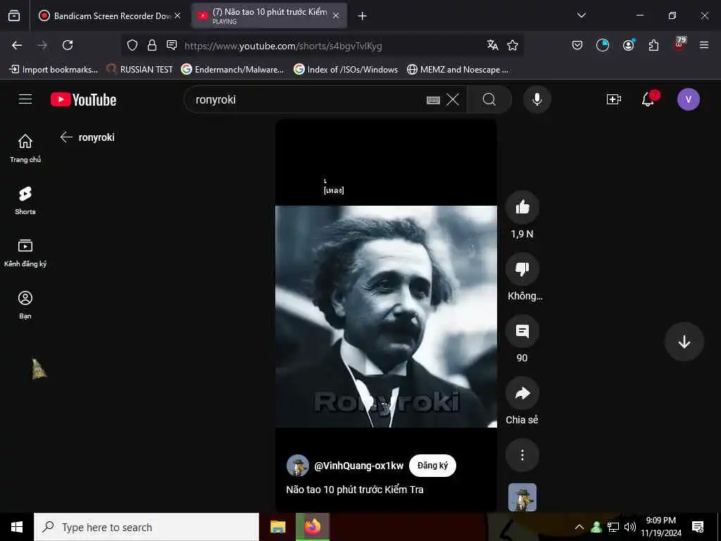
Task: Like the short with thumbs up
Action: (522, 208)
